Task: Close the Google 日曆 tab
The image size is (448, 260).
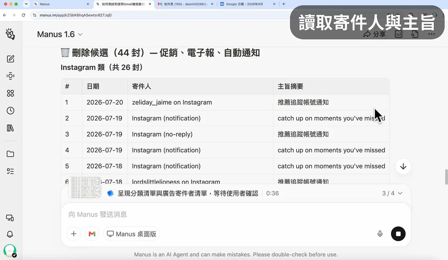Action: (274, 4)
